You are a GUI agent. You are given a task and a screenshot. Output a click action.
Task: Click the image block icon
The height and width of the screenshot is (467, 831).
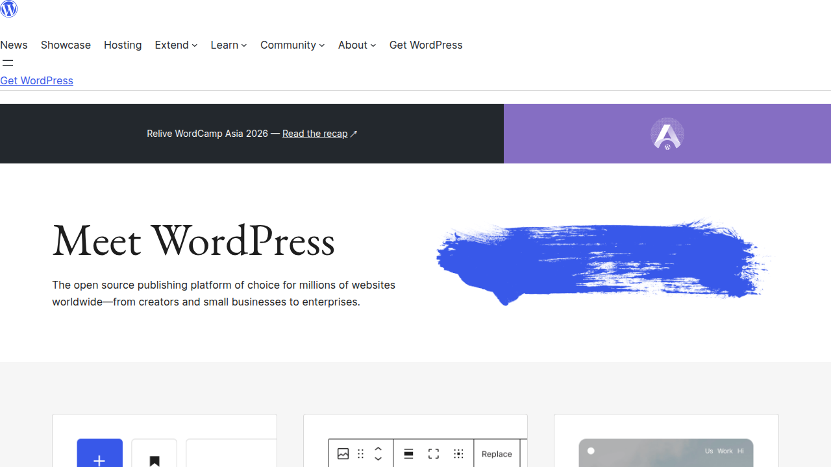[343, 454]
